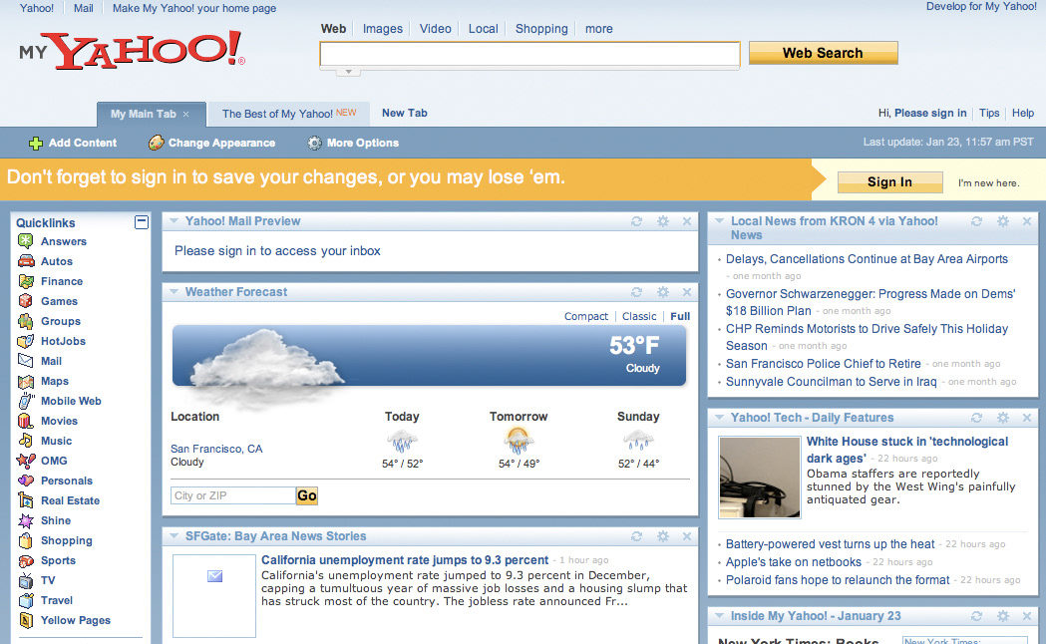This screenshot has width=1046, height=644.
Task: Open Develop for My Yahoo! link
Action: [x=981, y=7]
